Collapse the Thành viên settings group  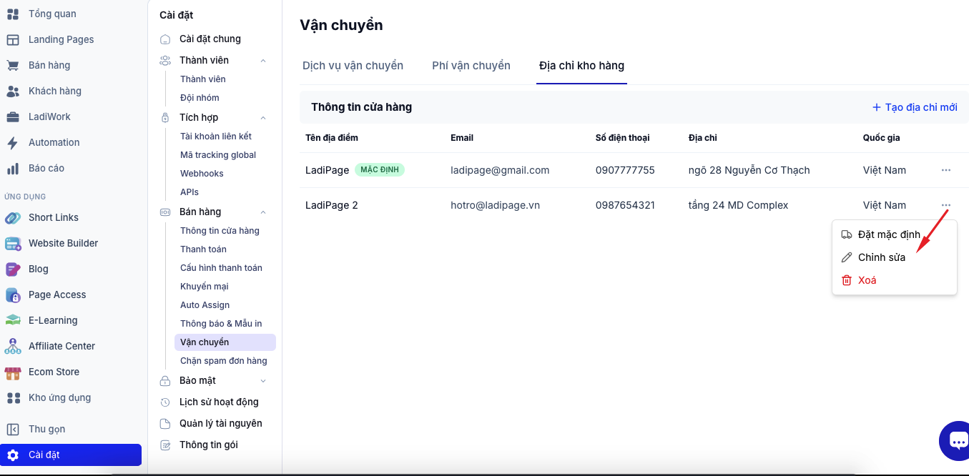[x=262, y=60]
